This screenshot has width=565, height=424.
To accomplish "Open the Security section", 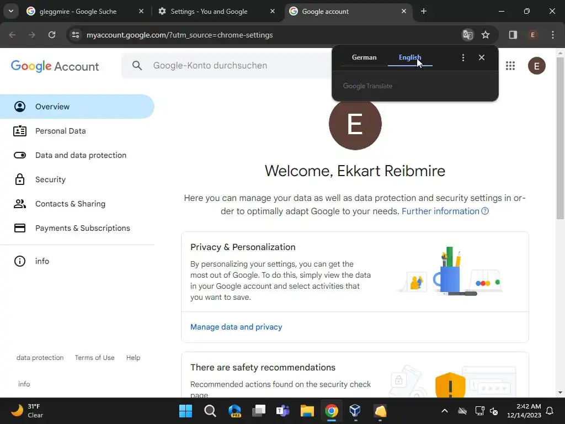I will [77, 179].
